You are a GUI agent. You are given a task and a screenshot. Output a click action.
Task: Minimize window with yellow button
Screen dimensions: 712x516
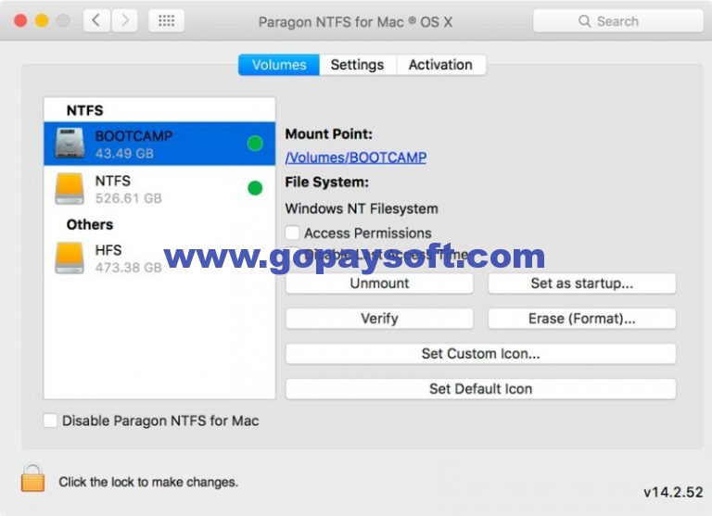(x=42, y=20)
